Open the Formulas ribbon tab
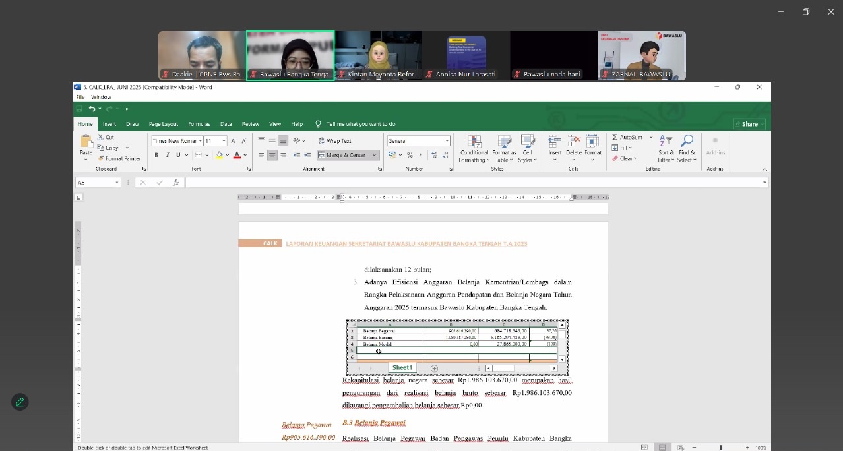The height and width of the screenshot is (451, 843). coord(199,124)
